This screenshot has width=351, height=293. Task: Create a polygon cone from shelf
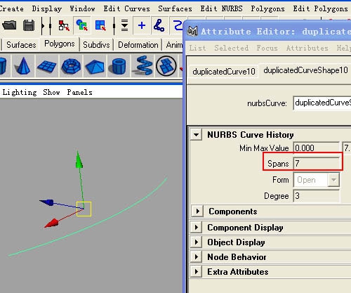pyautogui.click(x=22, y=66)
